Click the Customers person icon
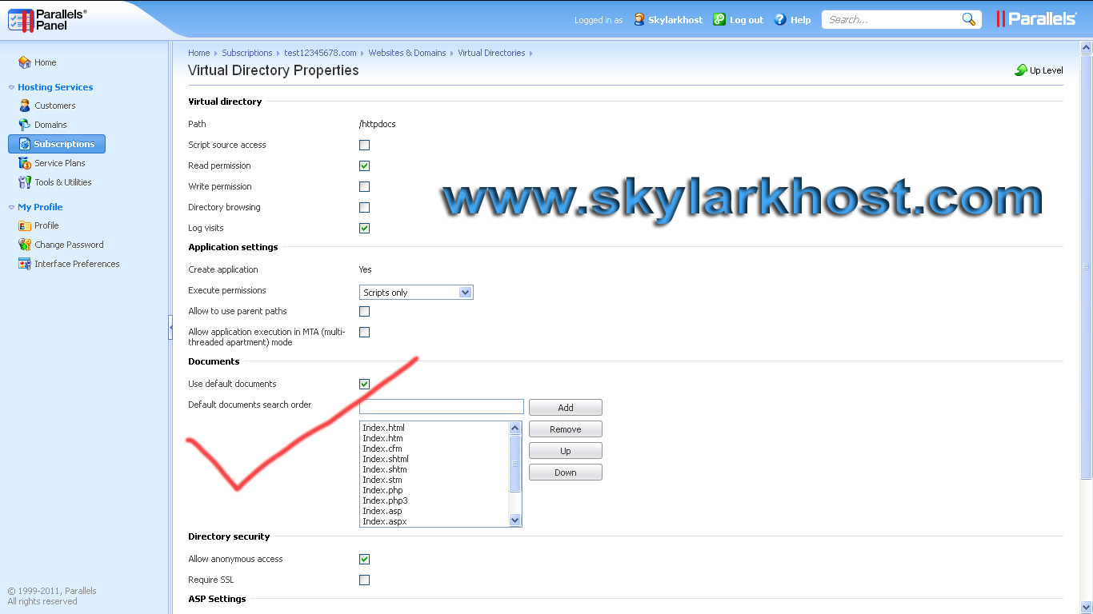Image resolution: width=1093 pixels, height=614 pixels. pyautogui.click(x=24, y=106)
